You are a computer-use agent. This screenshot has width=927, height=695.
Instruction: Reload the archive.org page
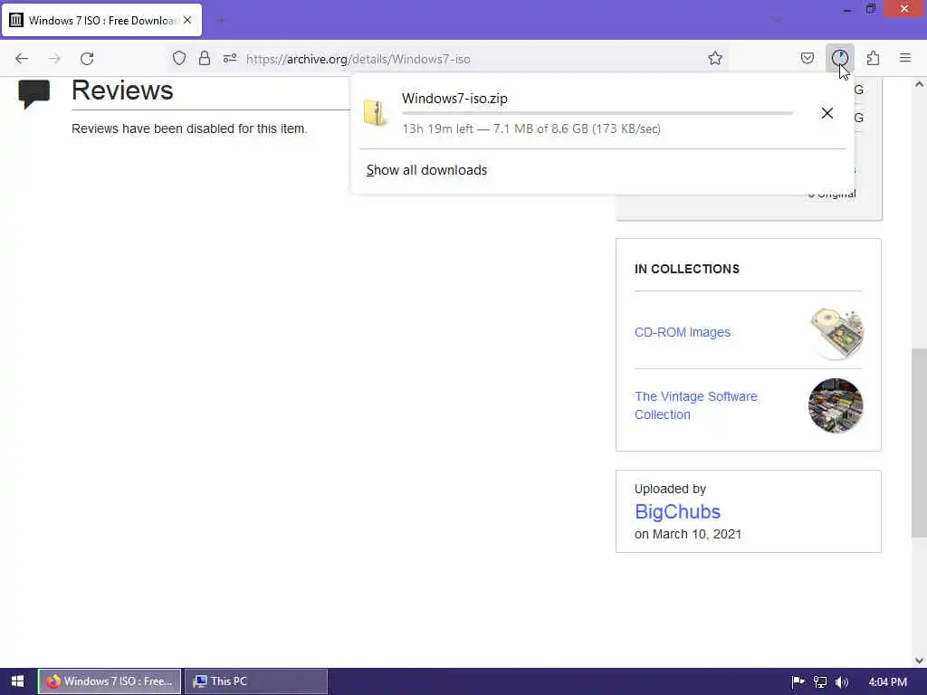tap(87, 59)
